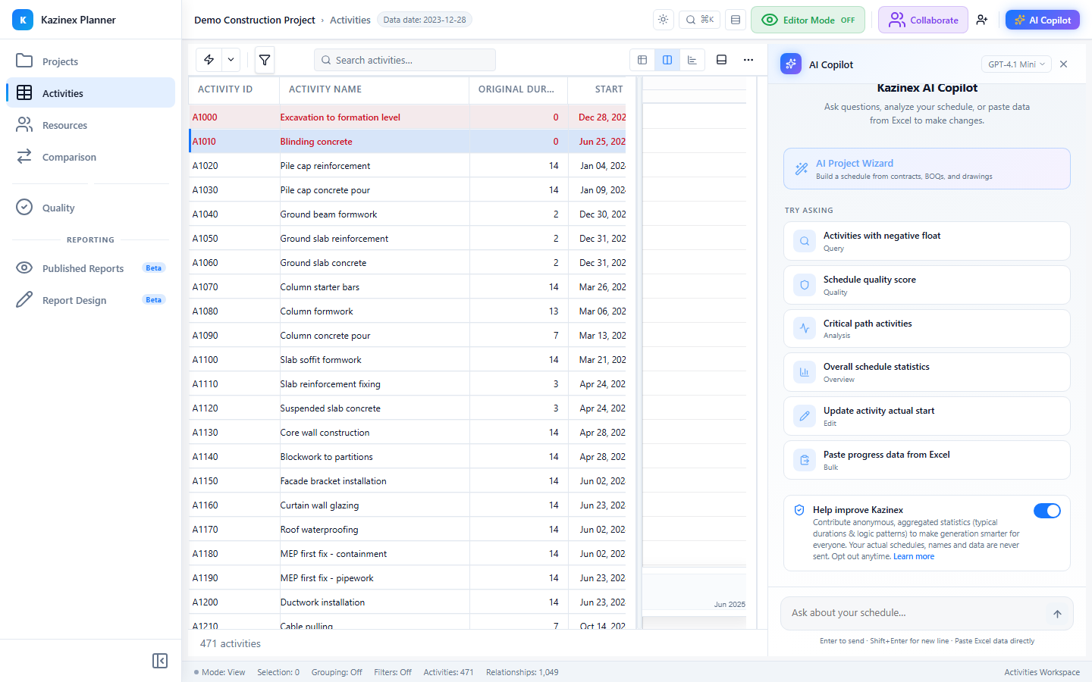Click the Data date 2023-12-28 badge
1092x682 pixels.
click(x=425, y=20)
